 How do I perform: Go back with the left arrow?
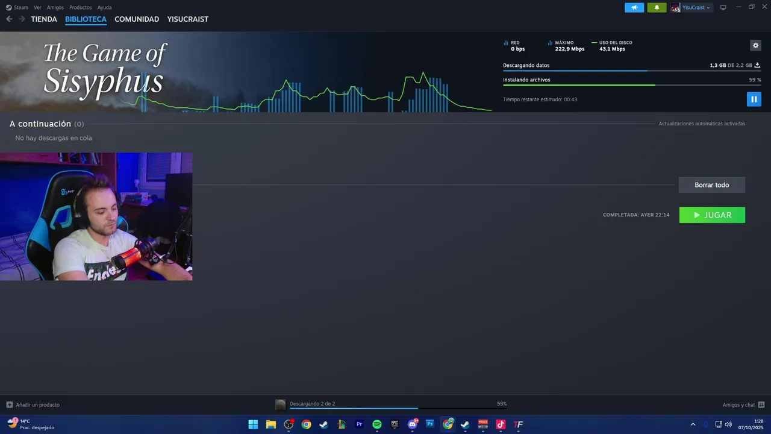click(x=9, y=19)
